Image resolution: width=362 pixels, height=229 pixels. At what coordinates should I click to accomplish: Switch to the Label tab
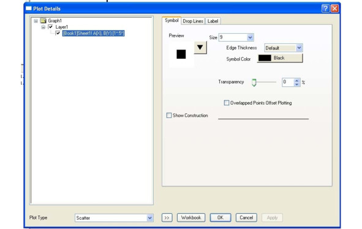pos(213,21)
